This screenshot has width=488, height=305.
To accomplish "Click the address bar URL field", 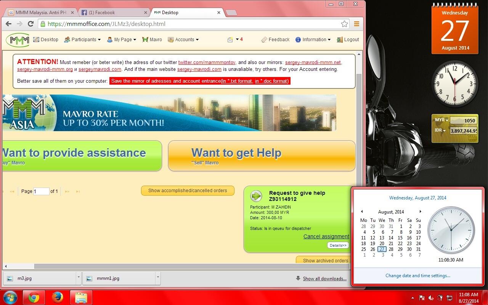I will [191, 24].
